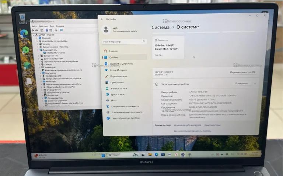Select Очереди печати tree row

click(x=53, y=89)
